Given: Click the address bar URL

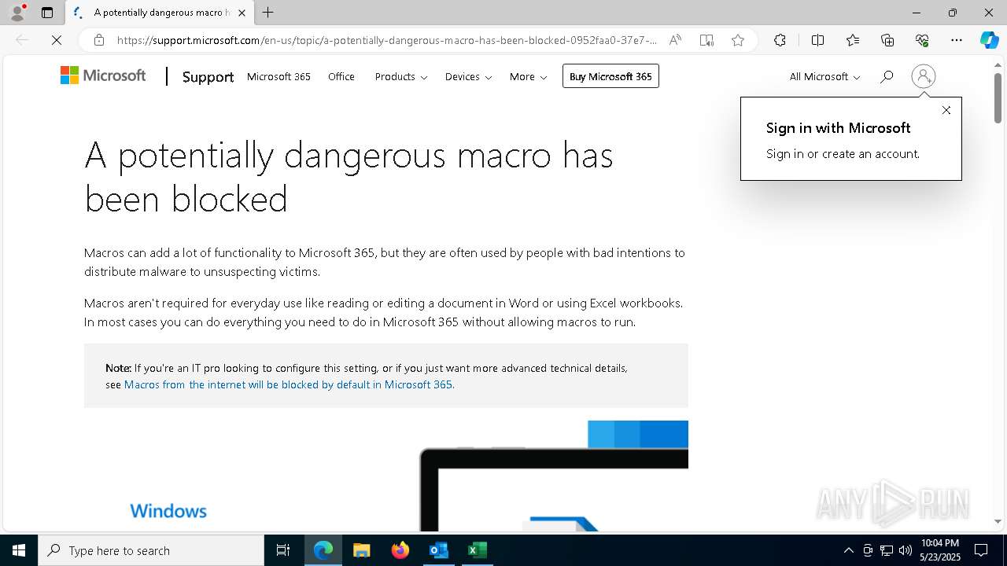Looking at the screenshot, I should 386,40.
